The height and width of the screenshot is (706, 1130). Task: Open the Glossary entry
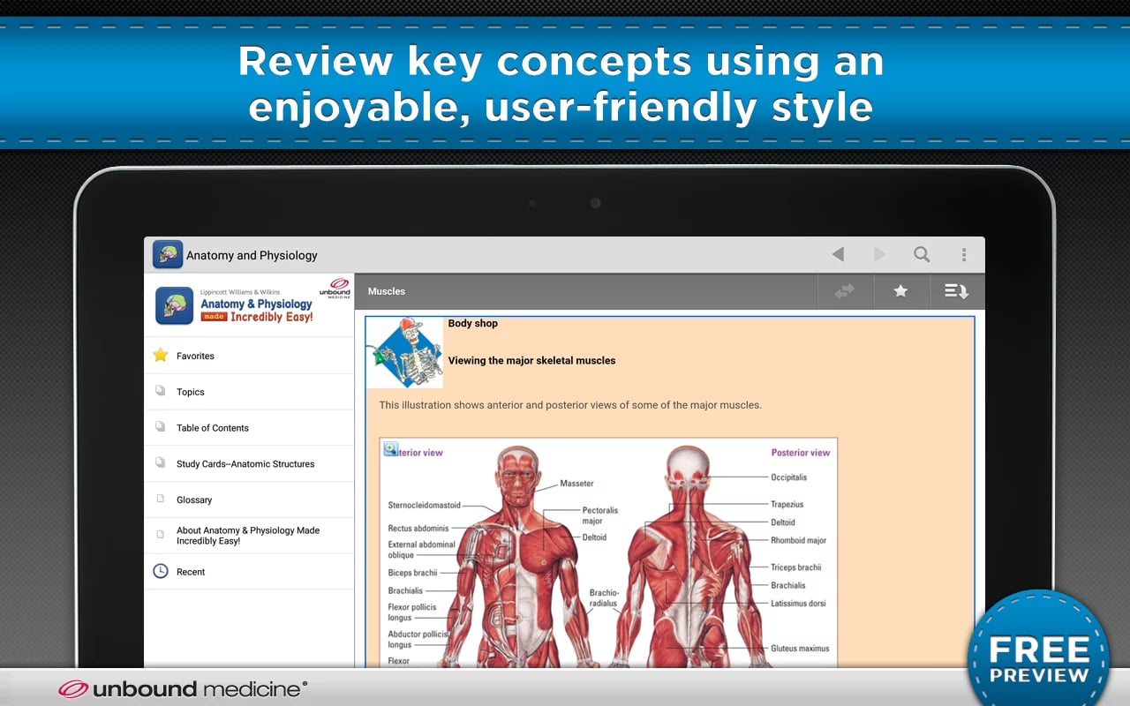click(249, 499)
